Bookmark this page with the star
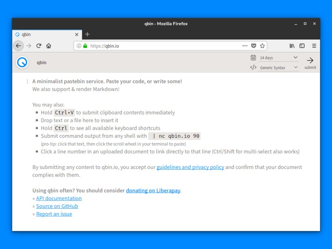This screenshot has height=249, width=332. click(262, 46)
